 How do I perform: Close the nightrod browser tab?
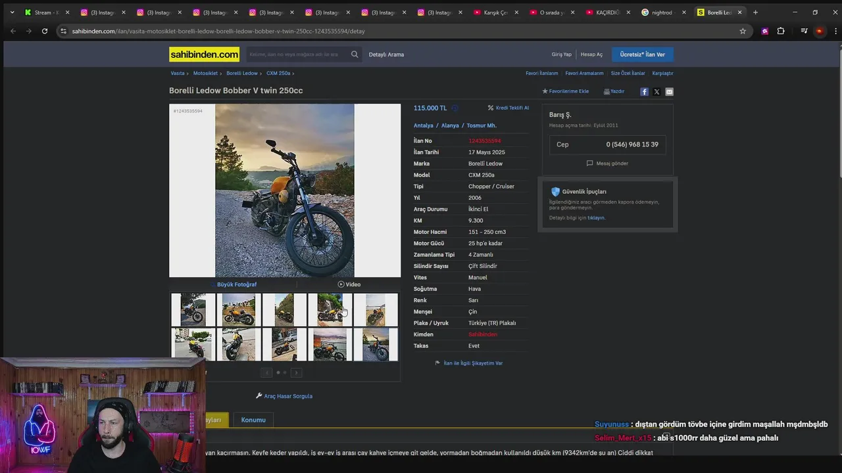pyautogui.click(x=684, y=12)
